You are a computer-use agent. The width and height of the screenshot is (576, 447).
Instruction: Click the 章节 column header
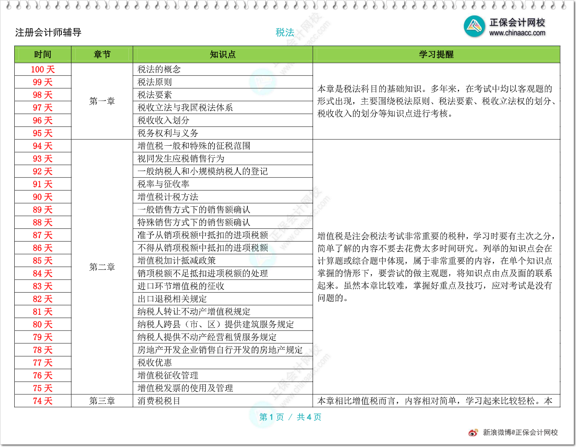(102, 55)
